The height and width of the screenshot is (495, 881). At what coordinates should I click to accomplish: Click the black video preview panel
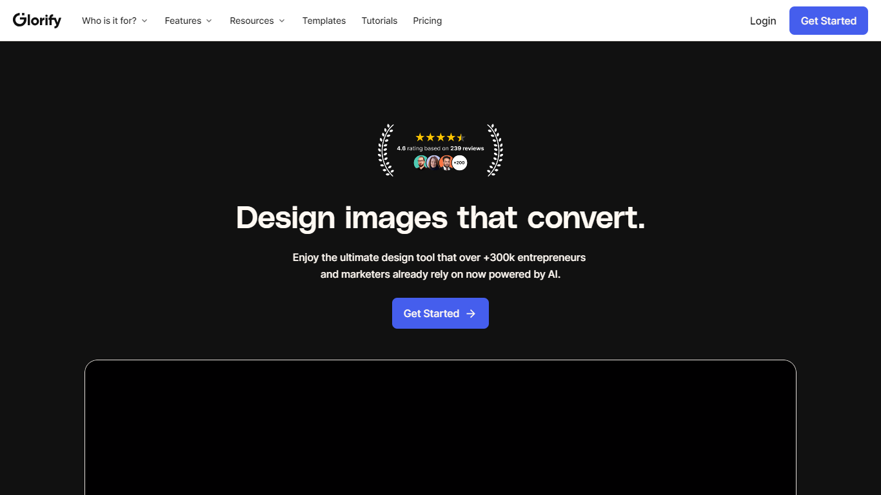tap(440, 427)
